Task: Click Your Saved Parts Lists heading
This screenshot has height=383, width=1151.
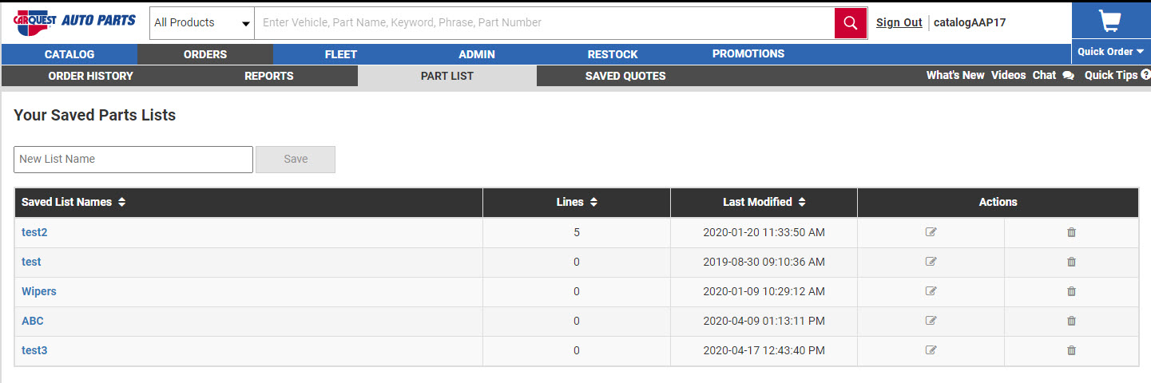Action: tap(95, 115)
